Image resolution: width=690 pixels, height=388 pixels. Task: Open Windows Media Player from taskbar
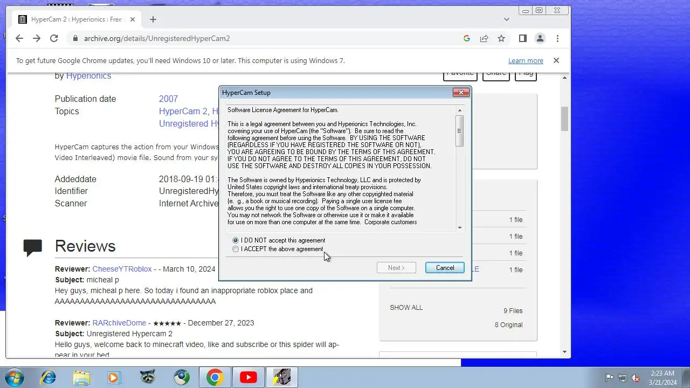coord(114,377)
